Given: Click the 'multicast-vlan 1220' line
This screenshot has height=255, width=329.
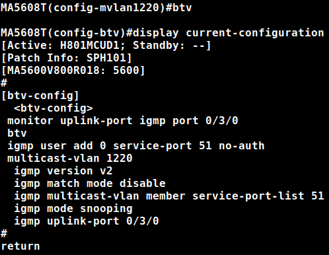Looking at the screenshot, I should tap(70, 159).
